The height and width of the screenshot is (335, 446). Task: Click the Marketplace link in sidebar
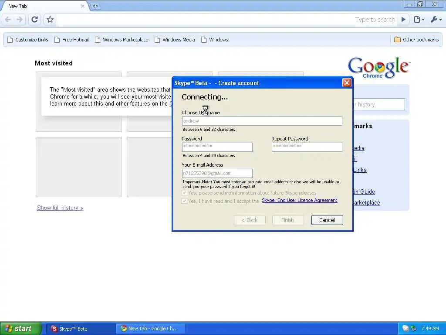tap(366, 202)
